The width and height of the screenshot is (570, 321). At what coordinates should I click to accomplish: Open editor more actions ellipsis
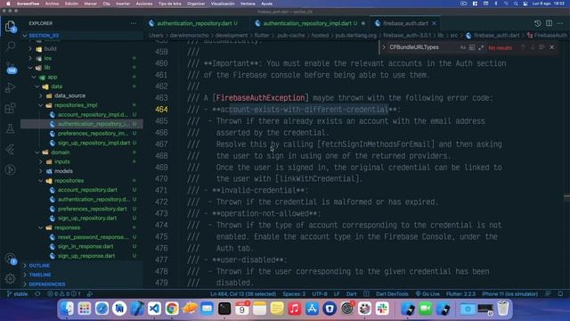tap(560, 23)
